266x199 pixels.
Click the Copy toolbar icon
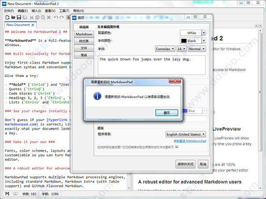coord(37,17)
